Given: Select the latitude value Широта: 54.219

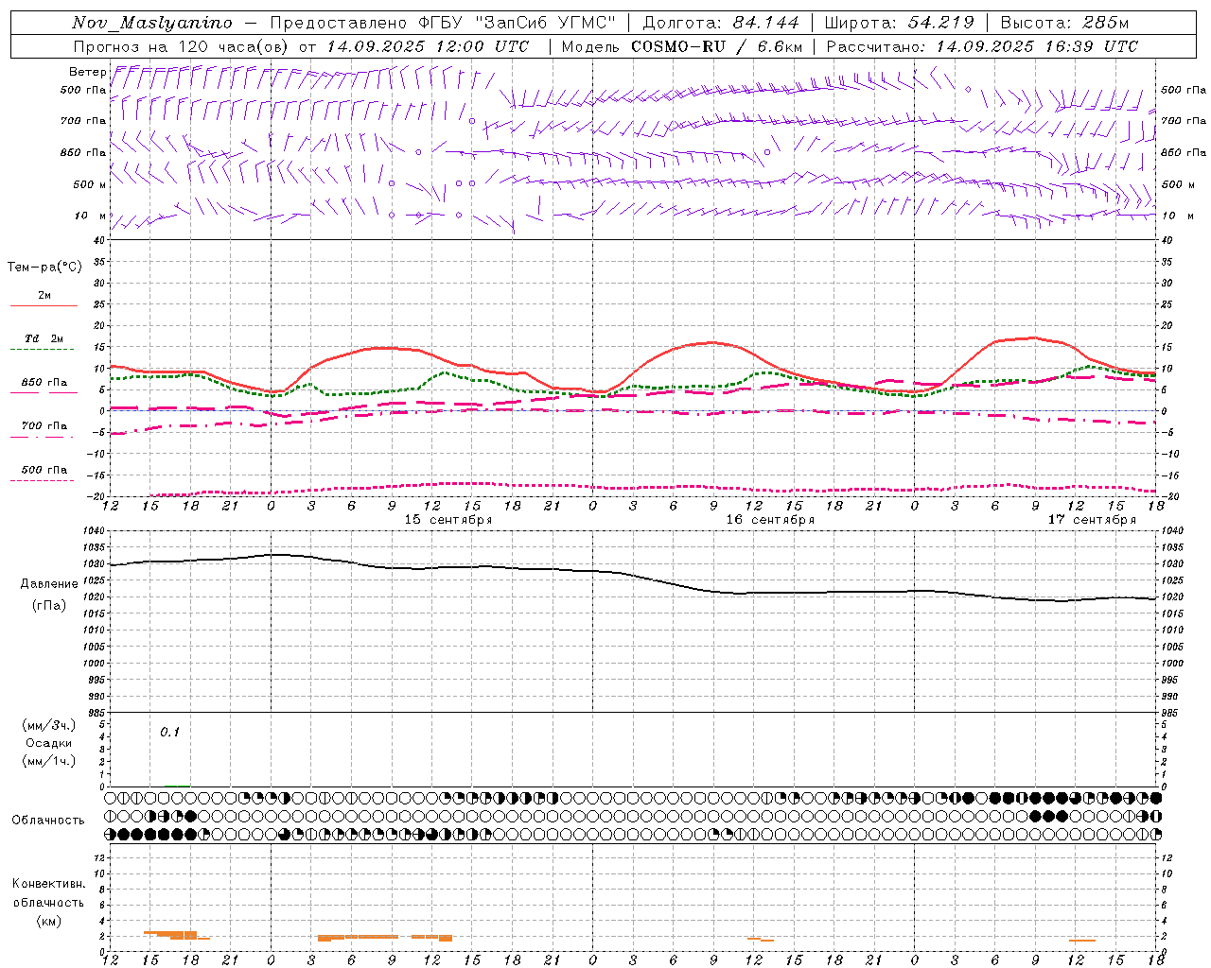Looking at the screenshot, I should point(900,23).
